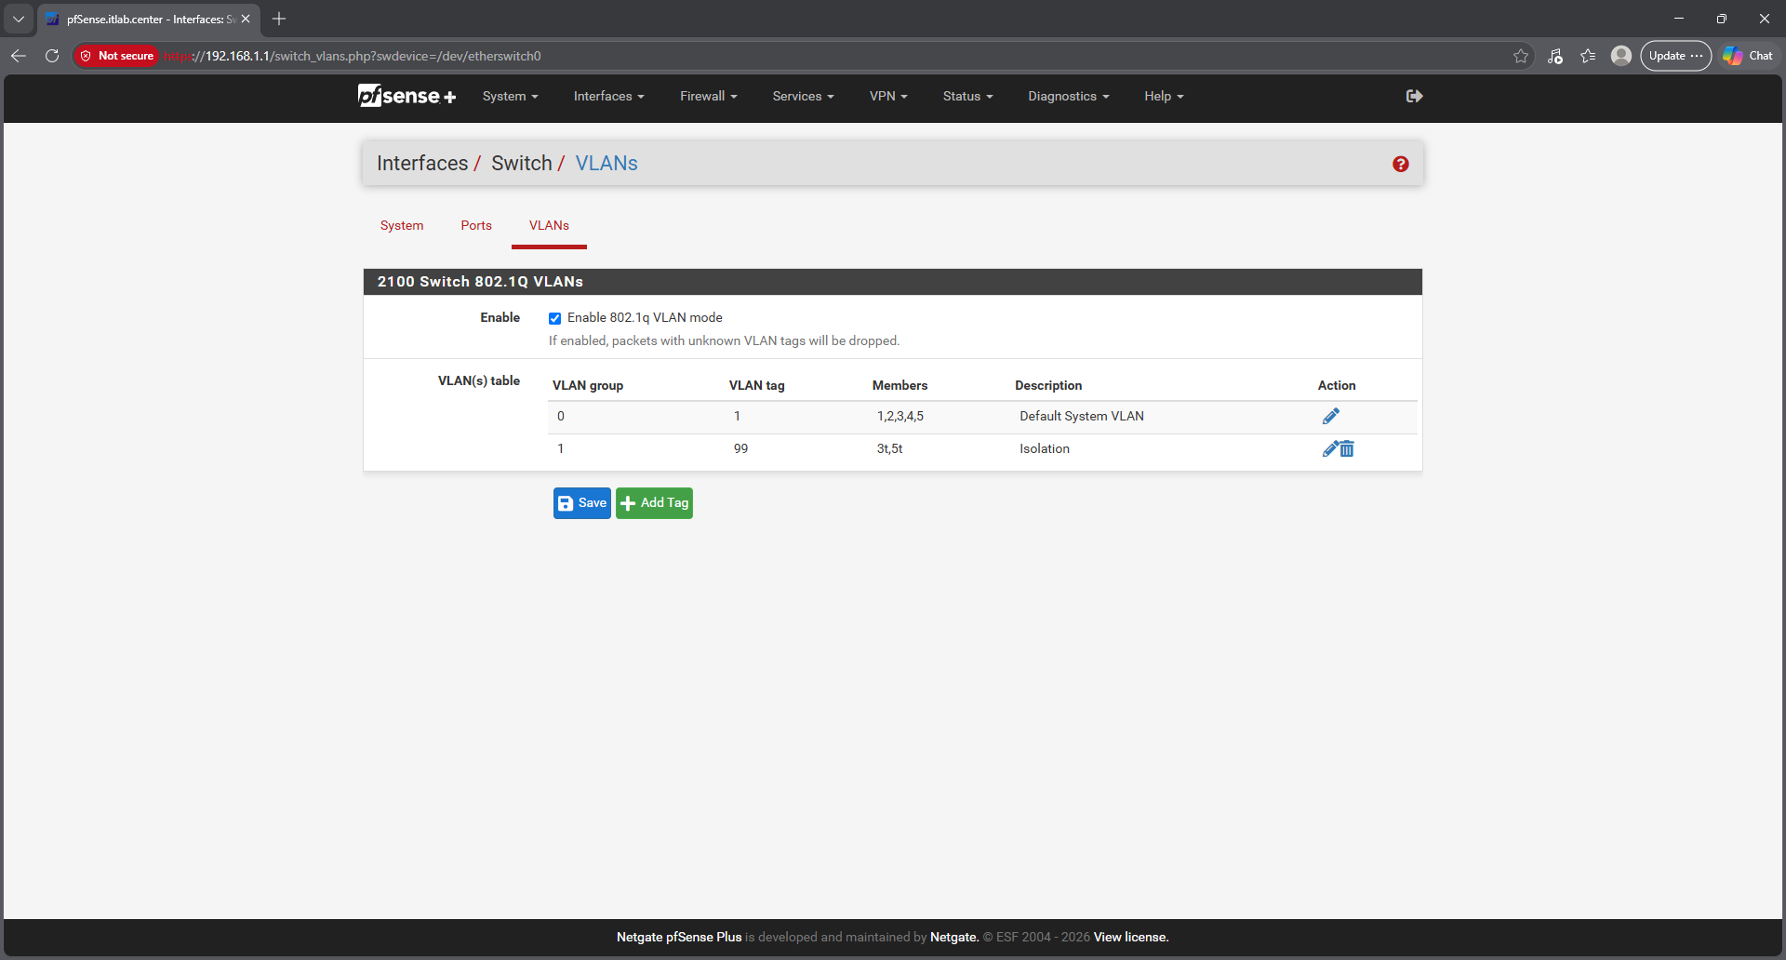The height and width of the screenshot is (960, 1786).
Task: Click the Switch breadcrumb text
Action: (x=522, y=164)
